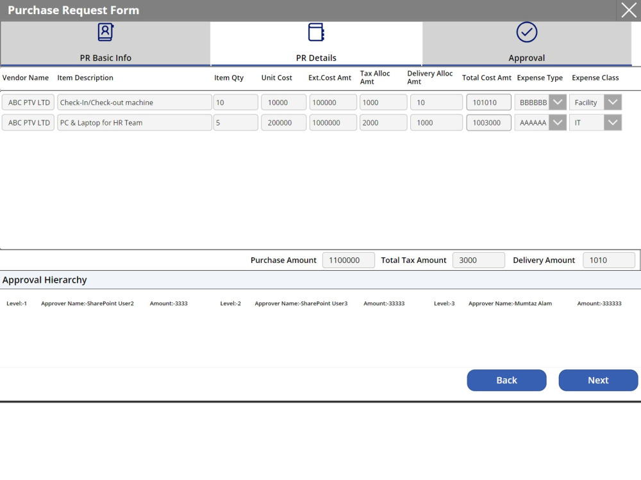Click the Amount:-3333 text
The height and width of the screenshot is (480, 641).
click(169, 303)
